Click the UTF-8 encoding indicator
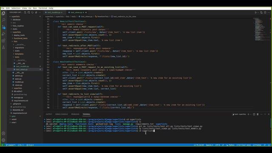The width and height of the screenshot is (272, 153). [x=218, y=145]
